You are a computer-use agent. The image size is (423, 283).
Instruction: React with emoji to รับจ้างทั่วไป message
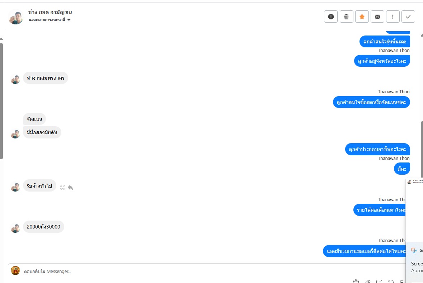[62, 187]
